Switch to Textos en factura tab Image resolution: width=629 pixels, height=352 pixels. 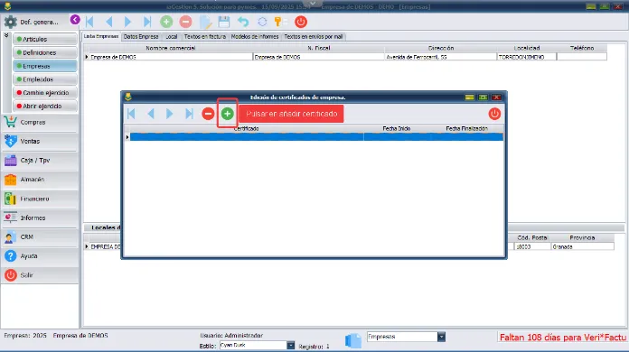pyautogui.click(x=205, y=36)
